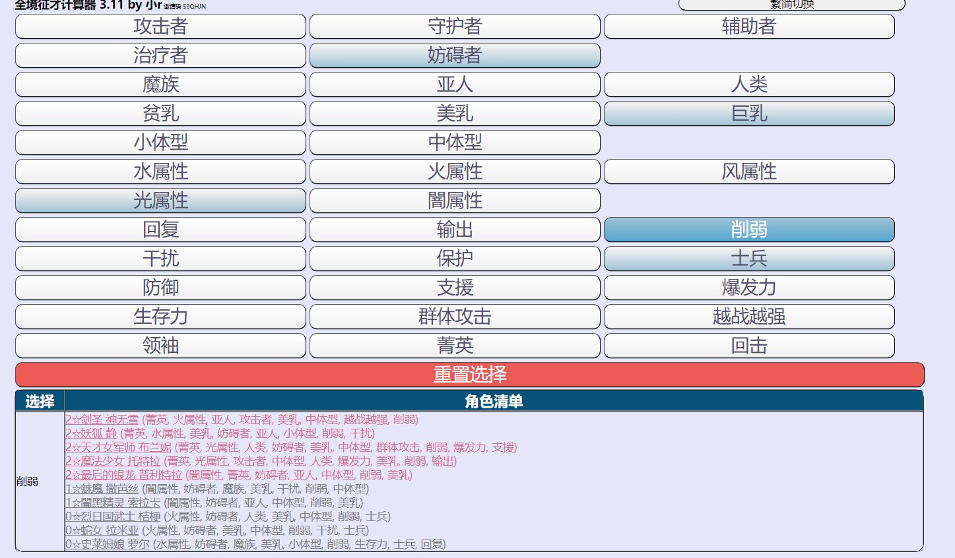955x558 pixels.
Task: Deselect the 巨乳 tag
Action: [x=749, y=113]
